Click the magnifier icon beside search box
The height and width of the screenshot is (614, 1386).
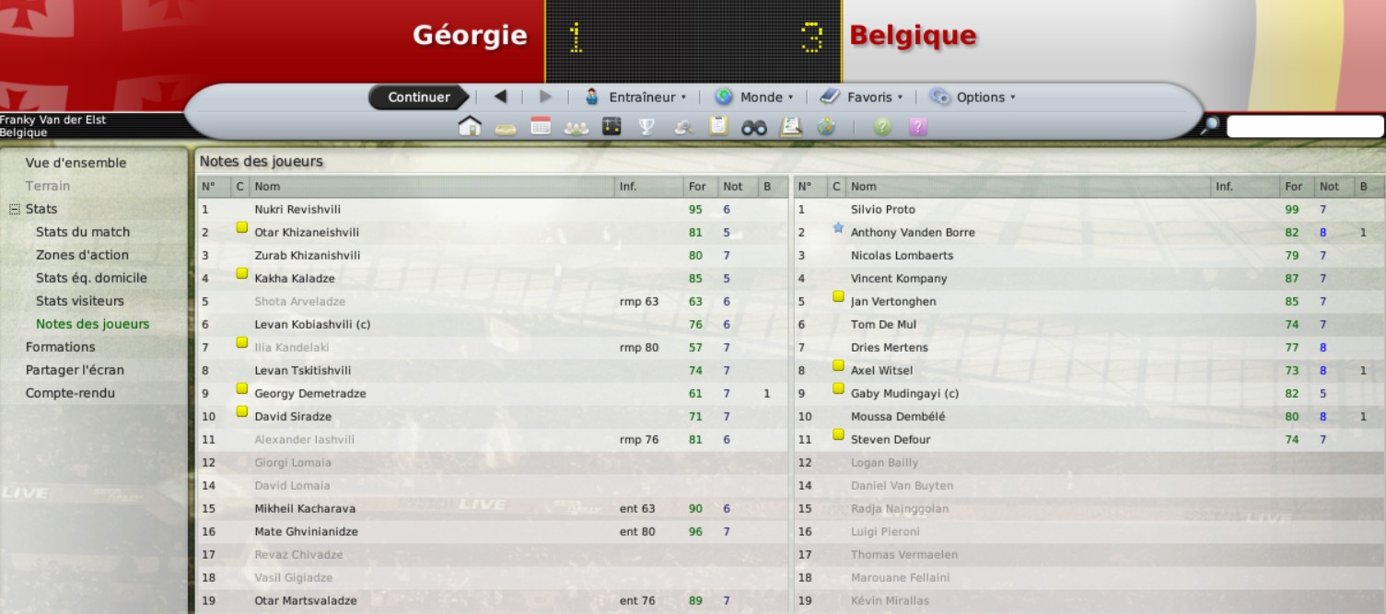(1211, 126)
